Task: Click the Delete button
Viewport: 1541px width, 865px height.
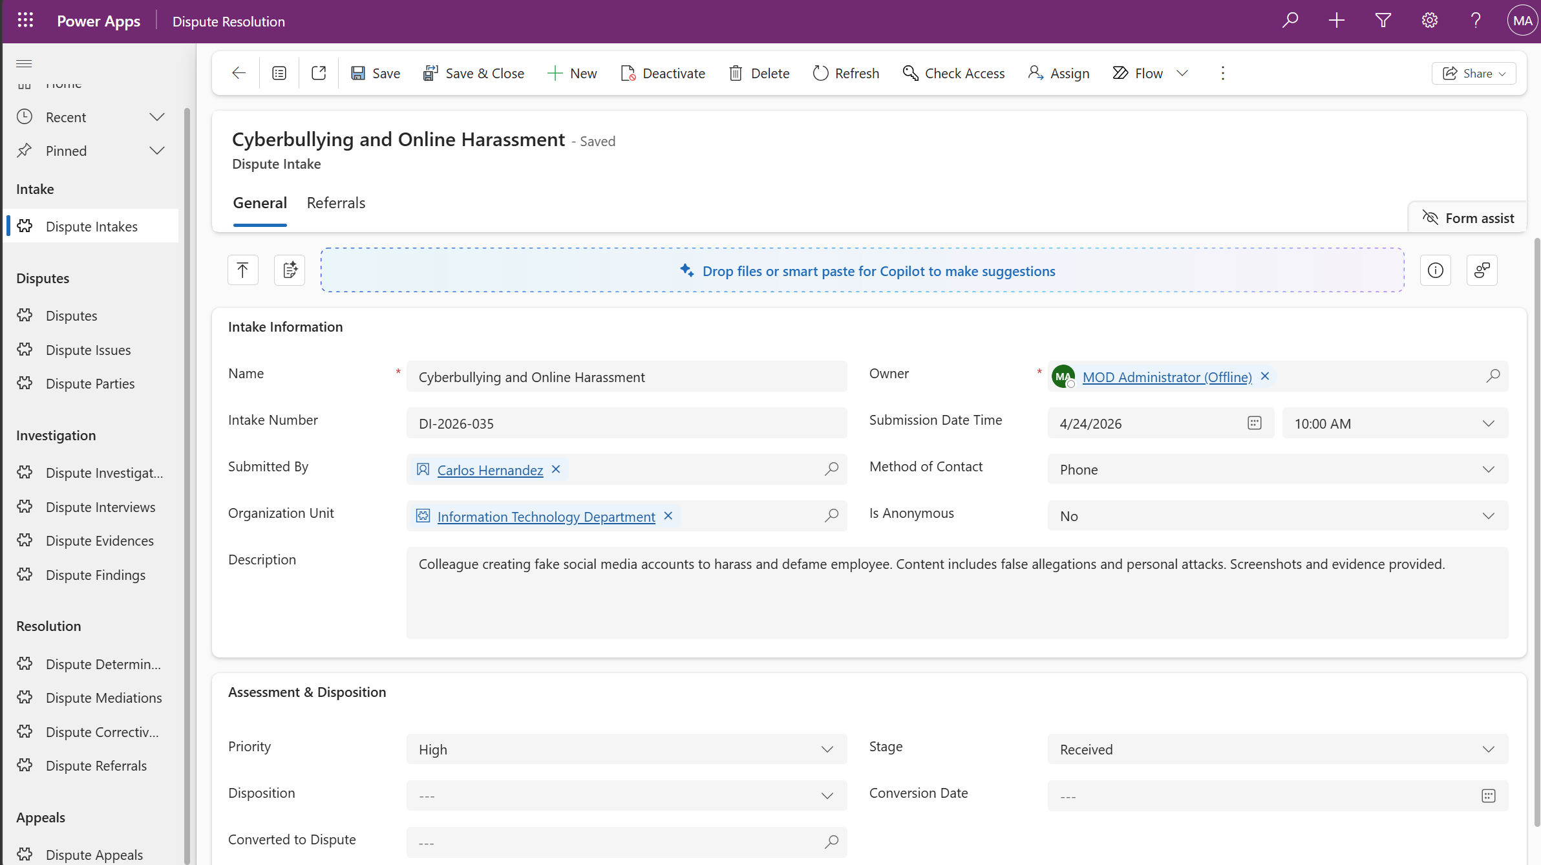Action: click(760, 73)
